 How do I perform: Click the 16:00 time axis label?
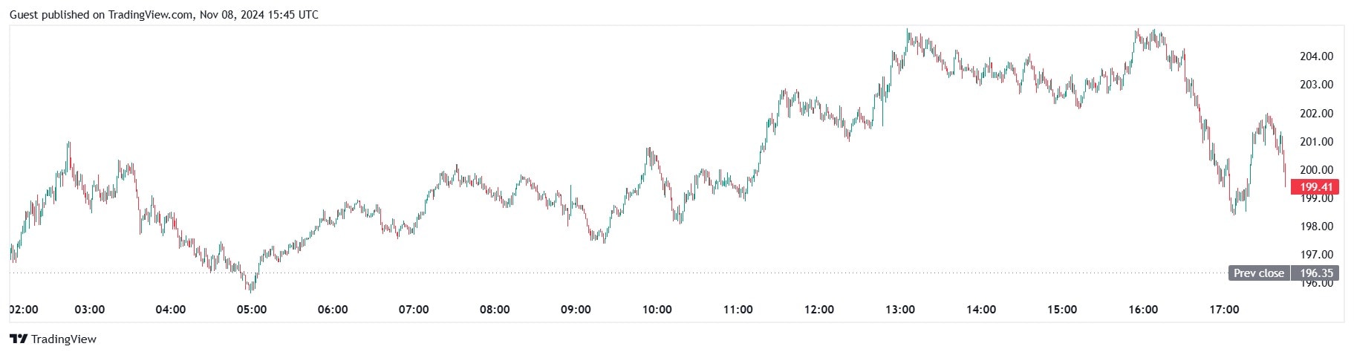pos(1143,310)
